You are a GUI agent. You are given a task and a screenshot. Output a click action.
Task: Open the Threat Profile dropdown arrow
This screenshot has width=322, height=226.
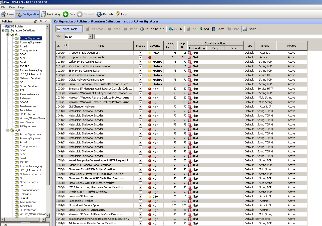click(x=81, y=29)
